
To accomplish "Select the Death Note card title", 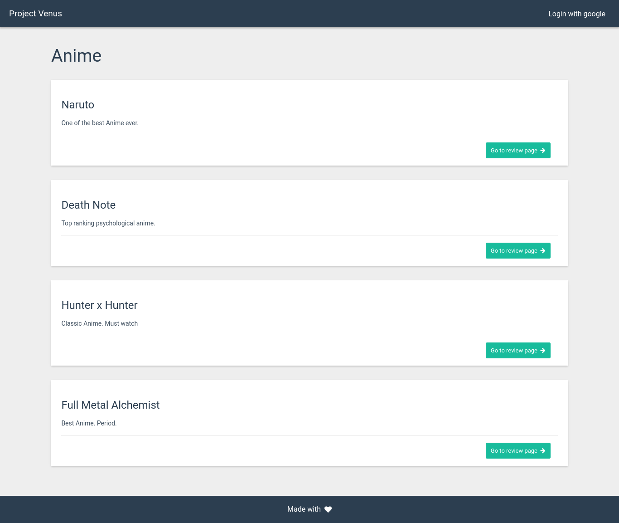I will pos(88,205).
